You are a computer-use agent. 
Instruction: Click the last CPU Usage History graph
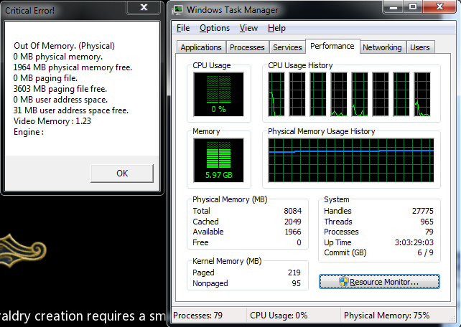point(422,94)
